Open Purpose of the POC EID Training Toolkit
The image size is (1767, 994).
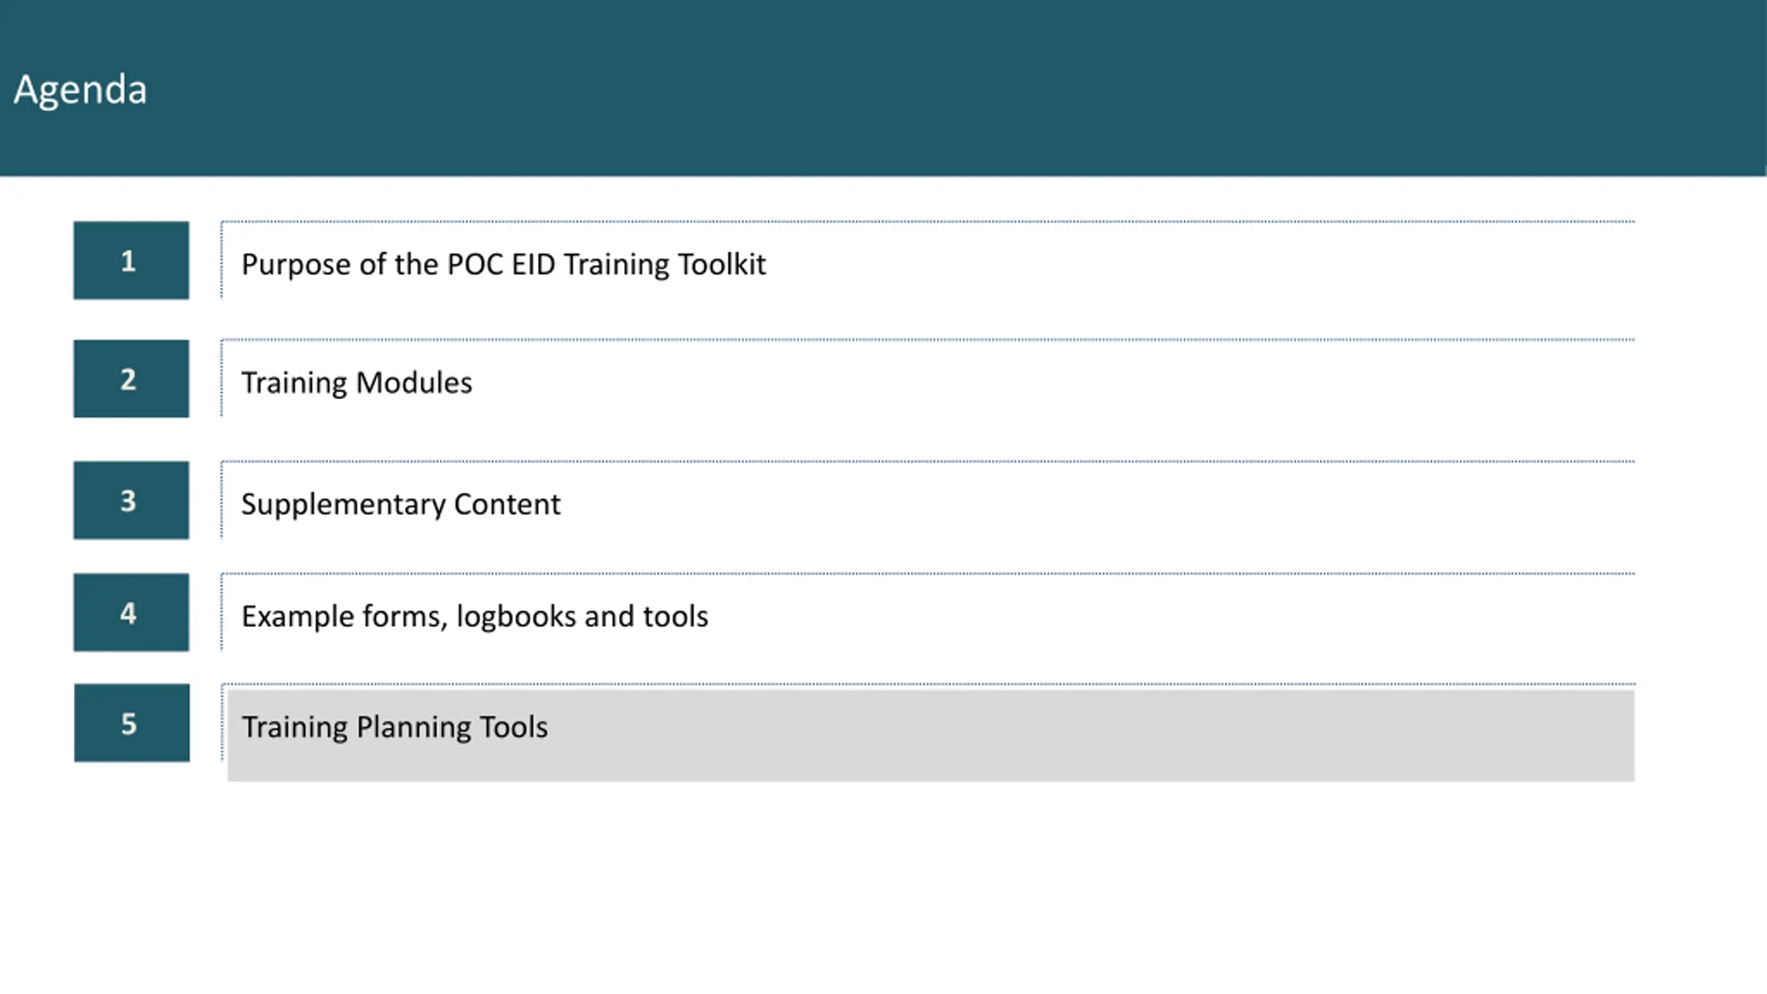(503, 265)
